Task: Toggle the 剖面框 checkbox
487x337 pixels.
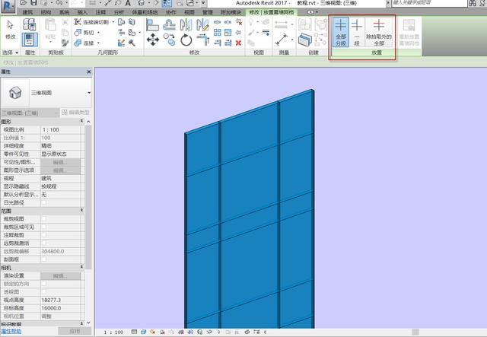Action: coord(44,259)
